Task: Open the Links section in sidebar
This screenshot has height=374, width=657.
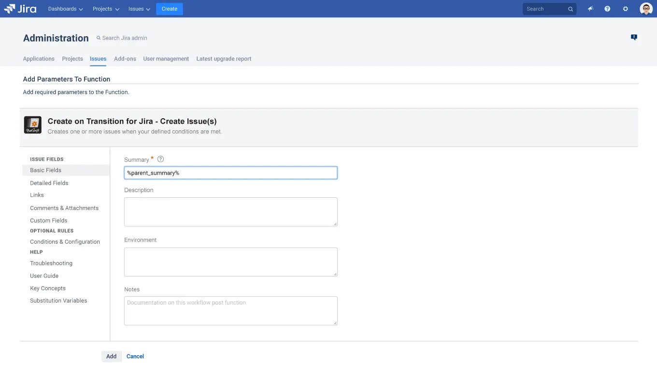Action: 37,195
